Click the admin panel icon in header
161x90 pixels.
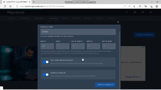click(x=135, y=12)
